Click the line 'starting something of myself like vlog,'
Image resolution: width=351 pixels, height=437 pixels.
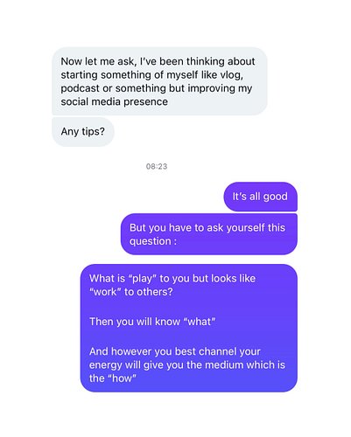pyautogui.click(x=152, y=75)
